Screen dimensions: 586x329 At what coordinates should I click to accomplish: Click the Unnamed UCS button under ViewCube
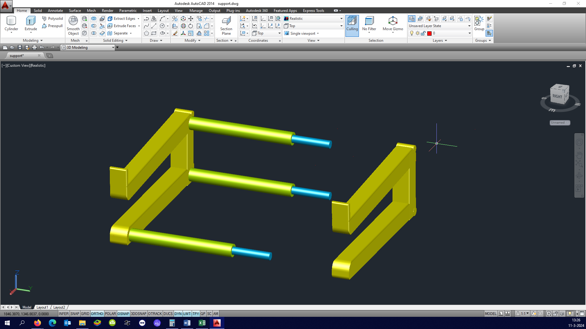click(x=560, y=122)
